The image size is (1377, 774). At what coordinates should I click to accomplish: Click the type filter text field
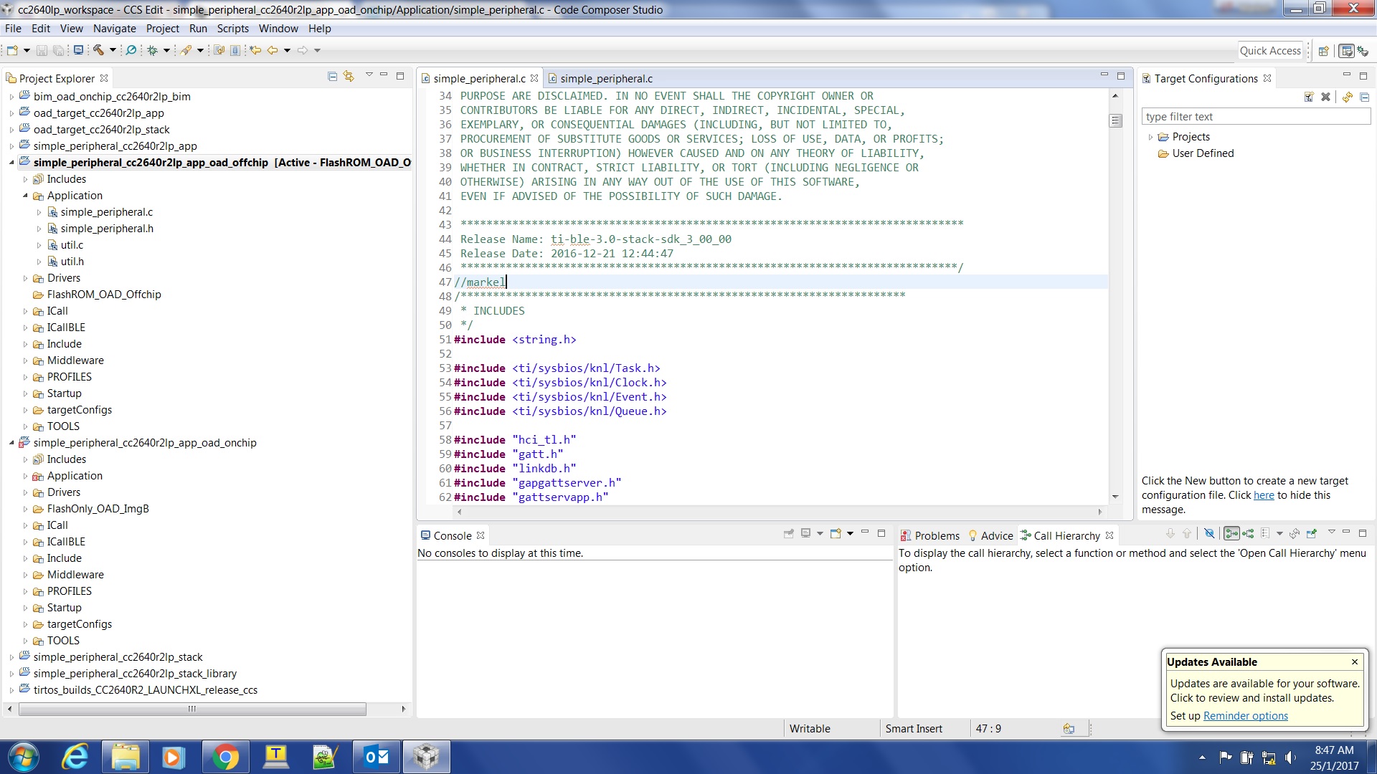(x=1255, y=117)
